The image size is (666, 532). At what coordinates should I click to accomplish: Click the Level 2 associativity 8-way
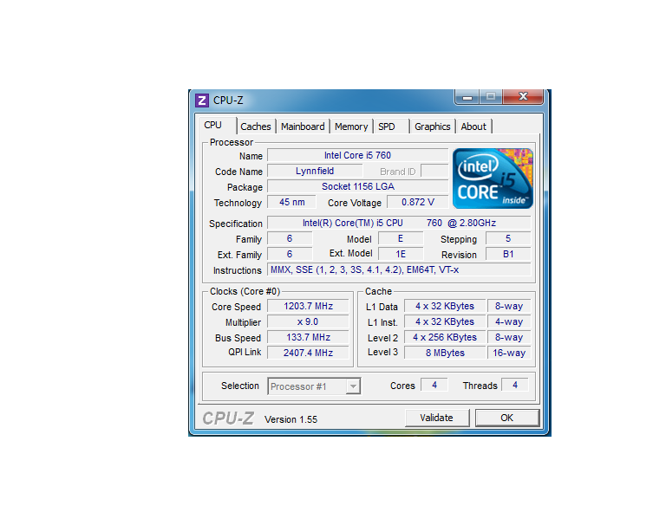tap(509, 337)
